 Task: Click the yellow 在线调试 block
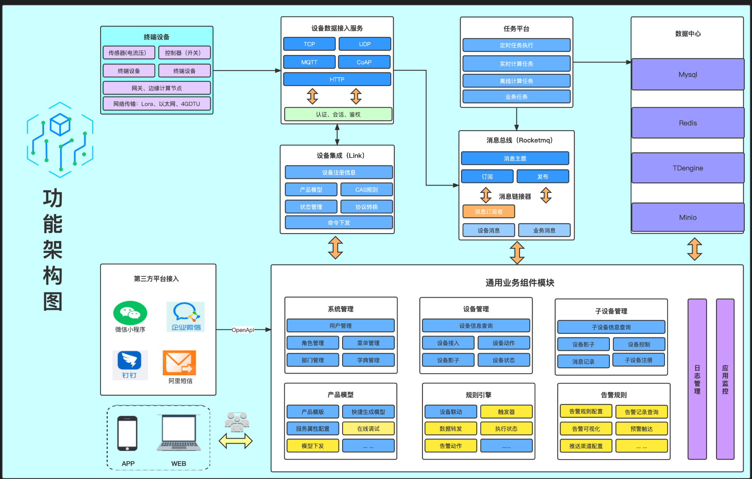[x=368, y=428]
